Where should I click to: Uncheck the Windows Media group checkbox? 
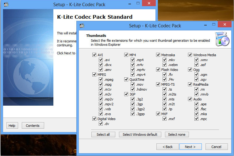(x=190, y=55)
